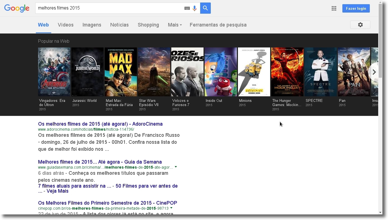The width and height of the screenshot is (388, 220).
Task: Start voice search with the microphone icon
Action: [x=195, y=8]
